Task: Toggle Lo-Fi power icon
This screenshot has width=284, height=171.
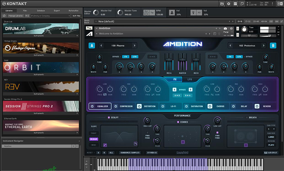Action: click(163, 106)
